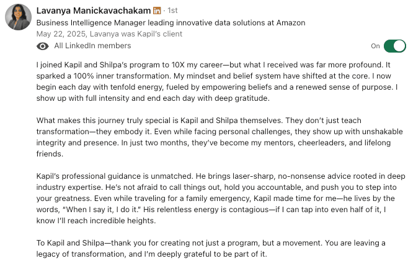Click the 'On' label beside the switch
408x261 pixels.
(375, 46)
